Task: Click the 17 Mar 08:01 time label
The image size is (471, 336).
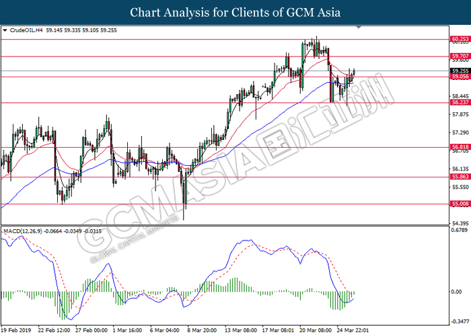Action: [x=278, y=331]
